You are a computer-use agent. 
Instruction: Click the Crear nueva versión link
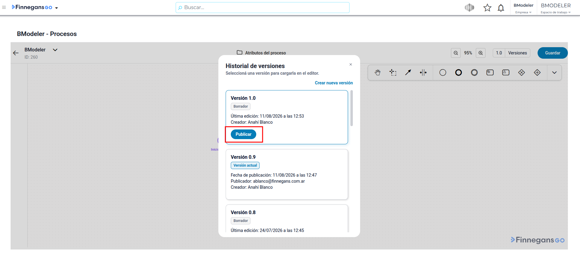coord(334,83)
